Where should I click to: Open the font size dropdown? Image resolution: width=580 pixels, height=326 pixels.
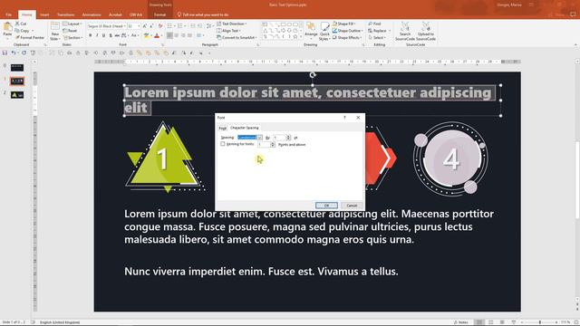(139, 26)
